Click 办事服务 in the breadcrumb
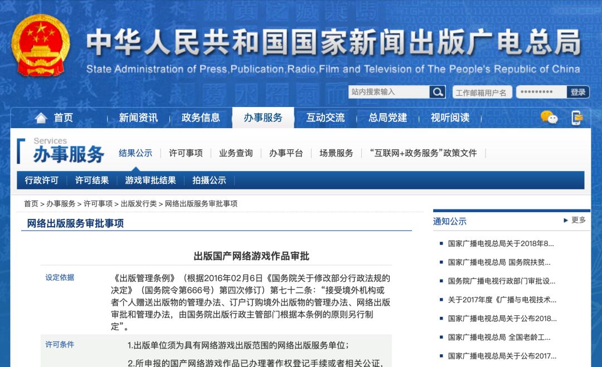This screenshot has width=602, height=367. coord(61,204)
